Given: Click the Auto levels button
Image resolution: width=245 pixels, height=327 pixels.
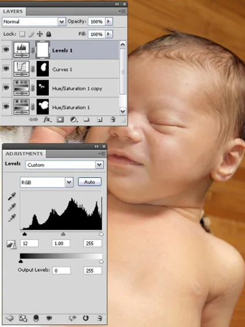Looking at the screenshot, I should [90, 182].
